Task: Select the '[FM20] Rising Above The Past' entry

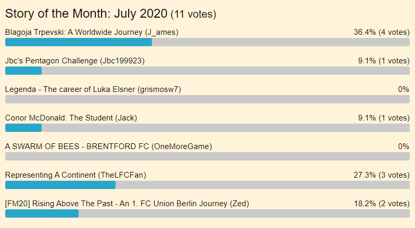Action: coord(127,204)
